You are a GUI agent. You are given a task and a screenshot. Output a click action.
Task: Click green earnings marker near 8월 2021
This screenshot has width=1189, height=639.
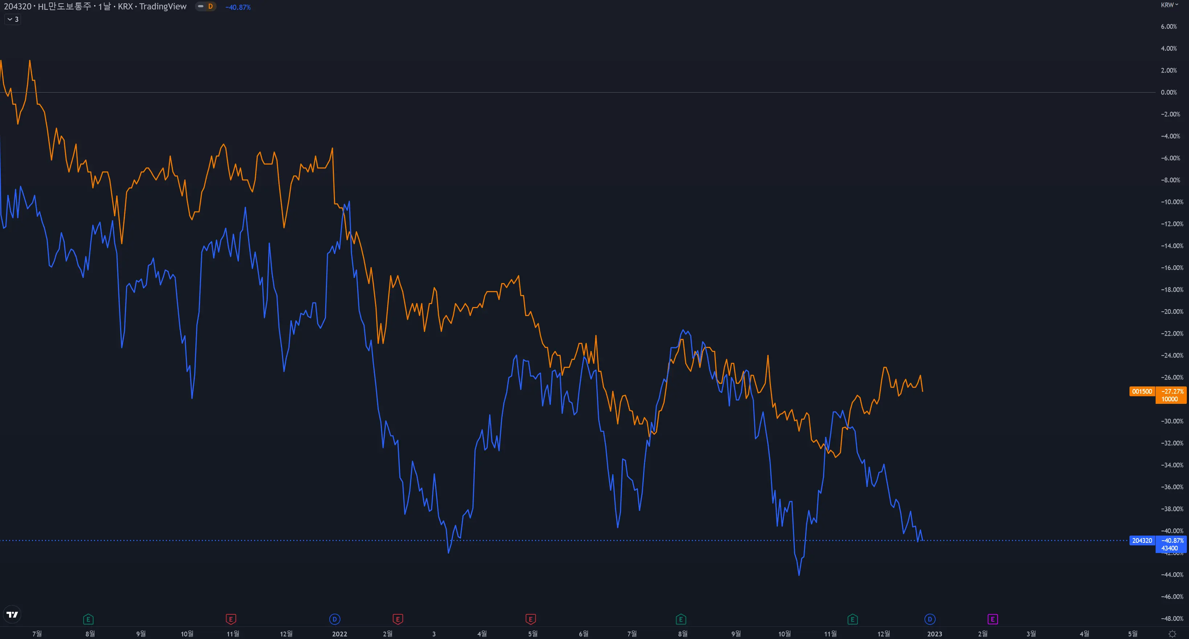[88, 619]
